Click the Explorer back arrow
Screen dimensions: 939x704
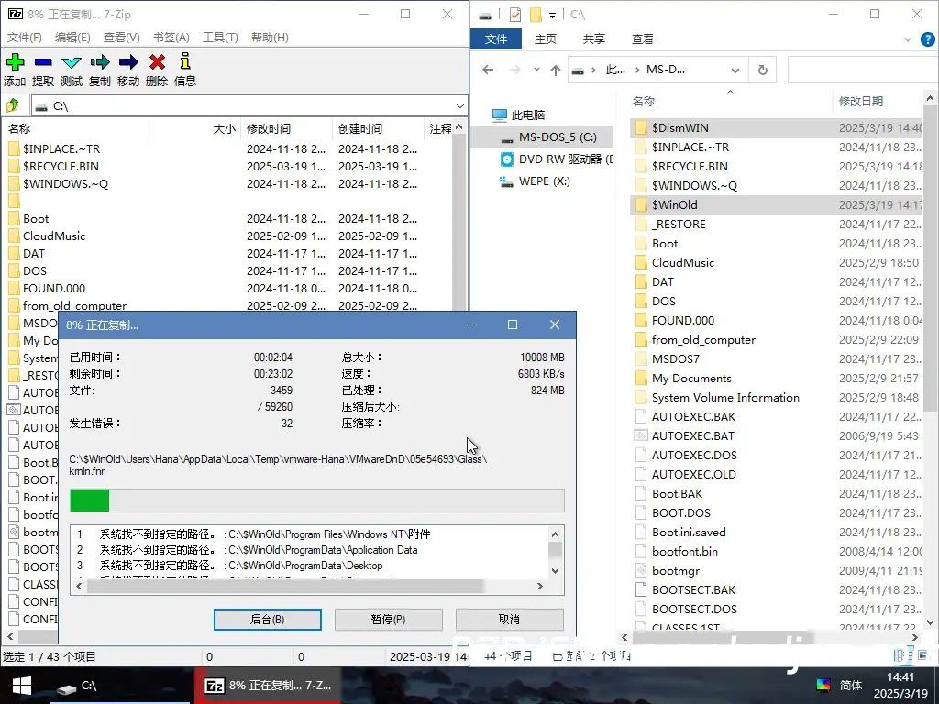[x=488, y=70]
